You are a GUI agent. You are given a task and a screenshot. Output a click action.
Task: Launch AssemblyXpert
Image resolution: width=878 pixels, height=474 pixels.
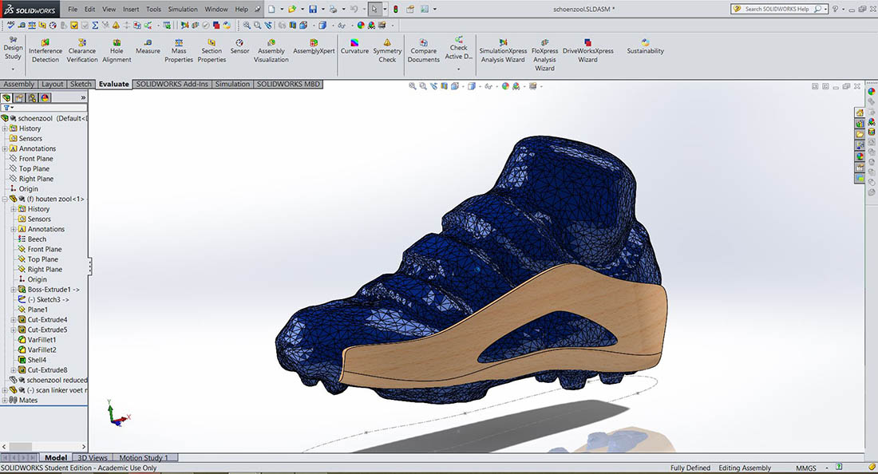click(x=314, y=47)
